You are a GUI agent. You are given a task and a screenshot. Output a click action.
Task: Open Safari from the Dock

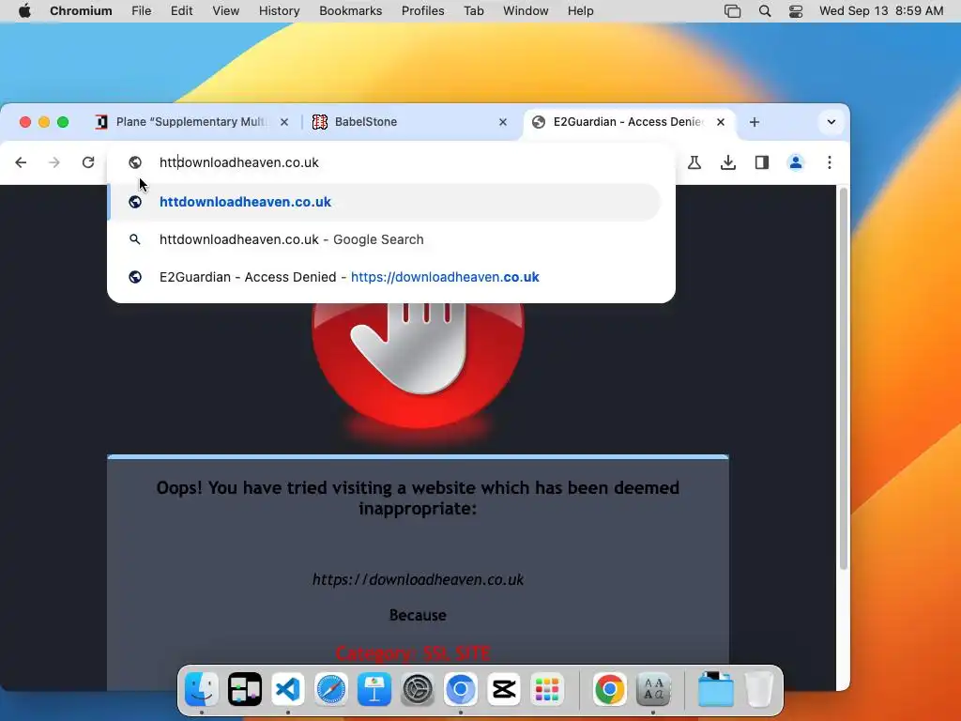[331, 689]
